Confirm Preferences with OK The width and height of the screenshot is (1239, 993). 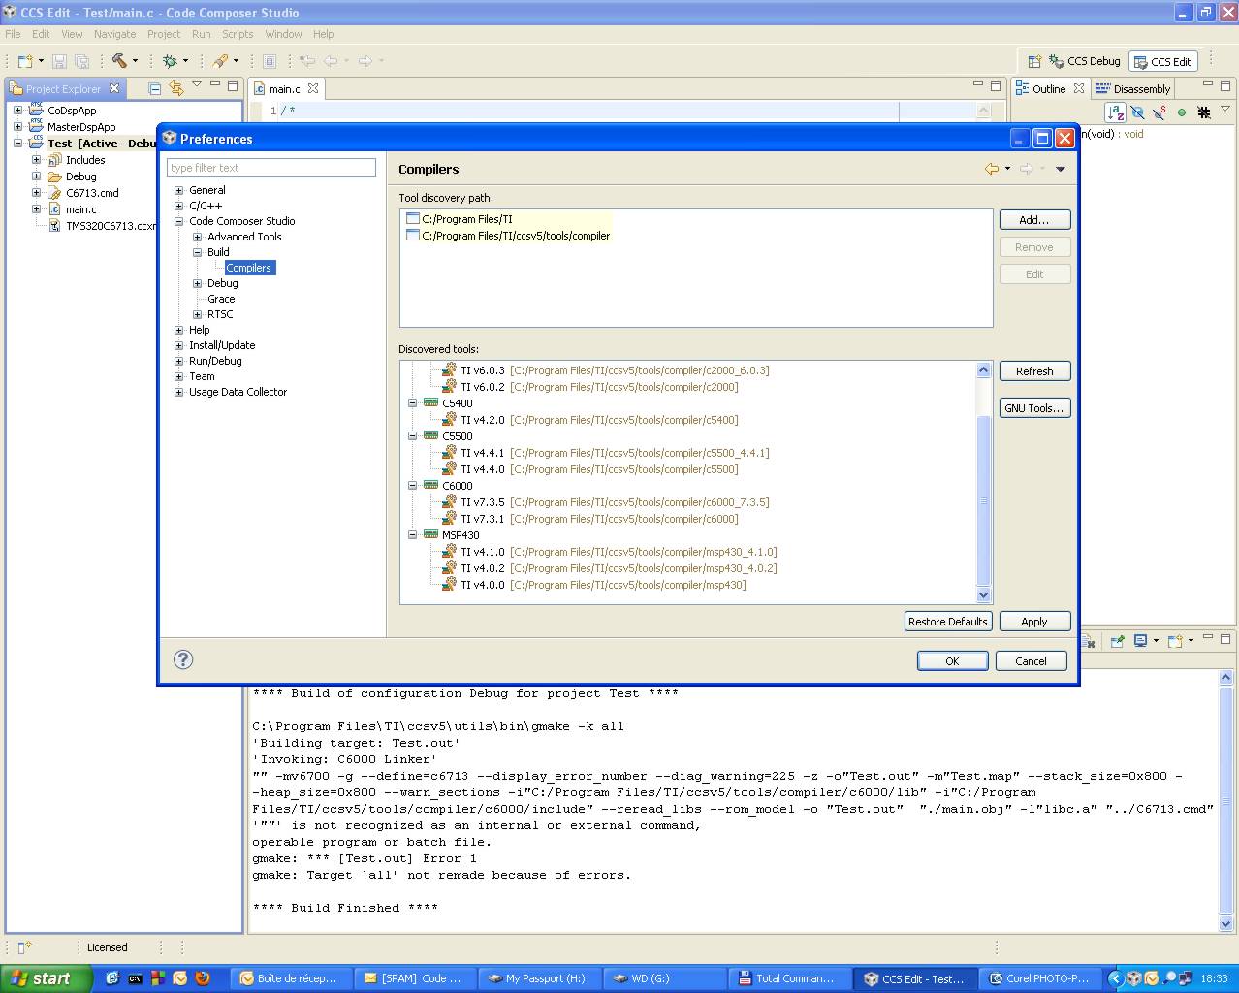pos(952,661)
